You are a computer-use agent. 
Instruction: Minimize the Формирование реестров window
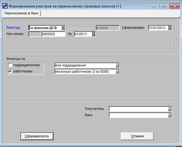pos(154,6)
